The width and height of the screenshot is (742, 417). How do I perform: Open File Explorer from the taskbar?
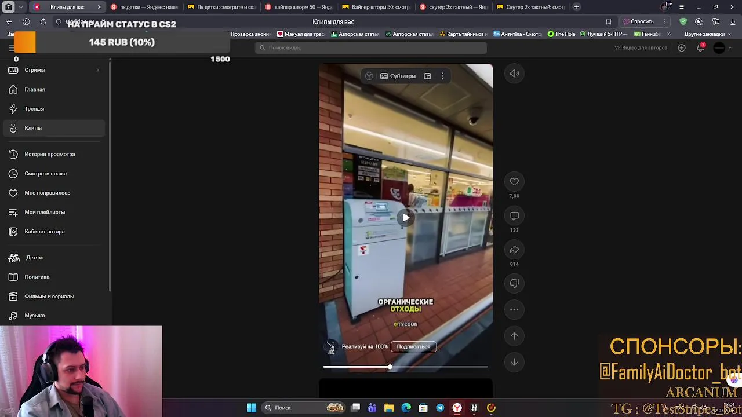(389, 408)
